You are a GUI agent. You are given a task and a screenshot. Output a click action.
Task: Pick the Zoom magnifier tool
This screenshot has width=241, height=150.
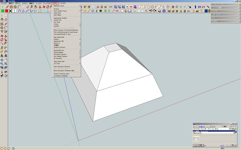point(2,64)
